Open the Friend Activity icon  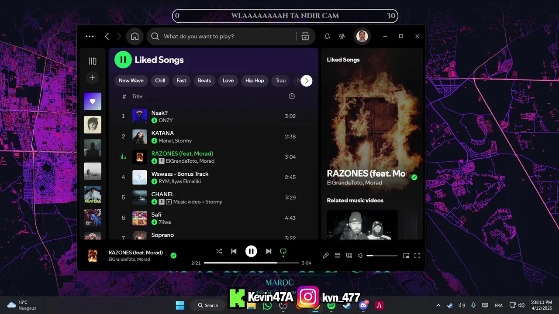point(342,37)
